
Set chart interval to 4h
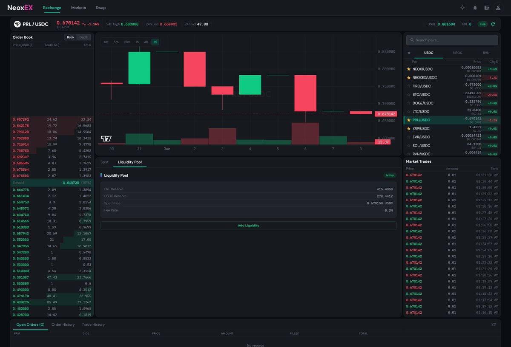click(146, 42)
